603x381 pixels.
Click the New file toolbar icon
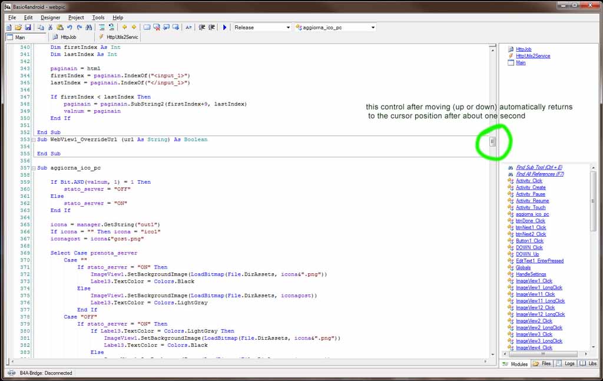pos(9,27)
